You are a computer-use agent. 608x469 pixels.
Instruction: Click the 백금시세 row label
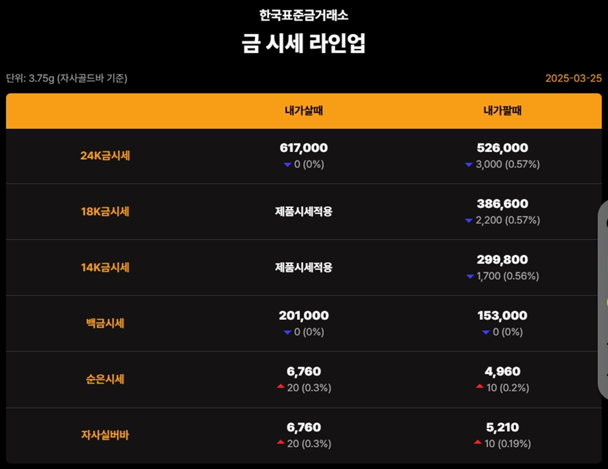point(105,323)
